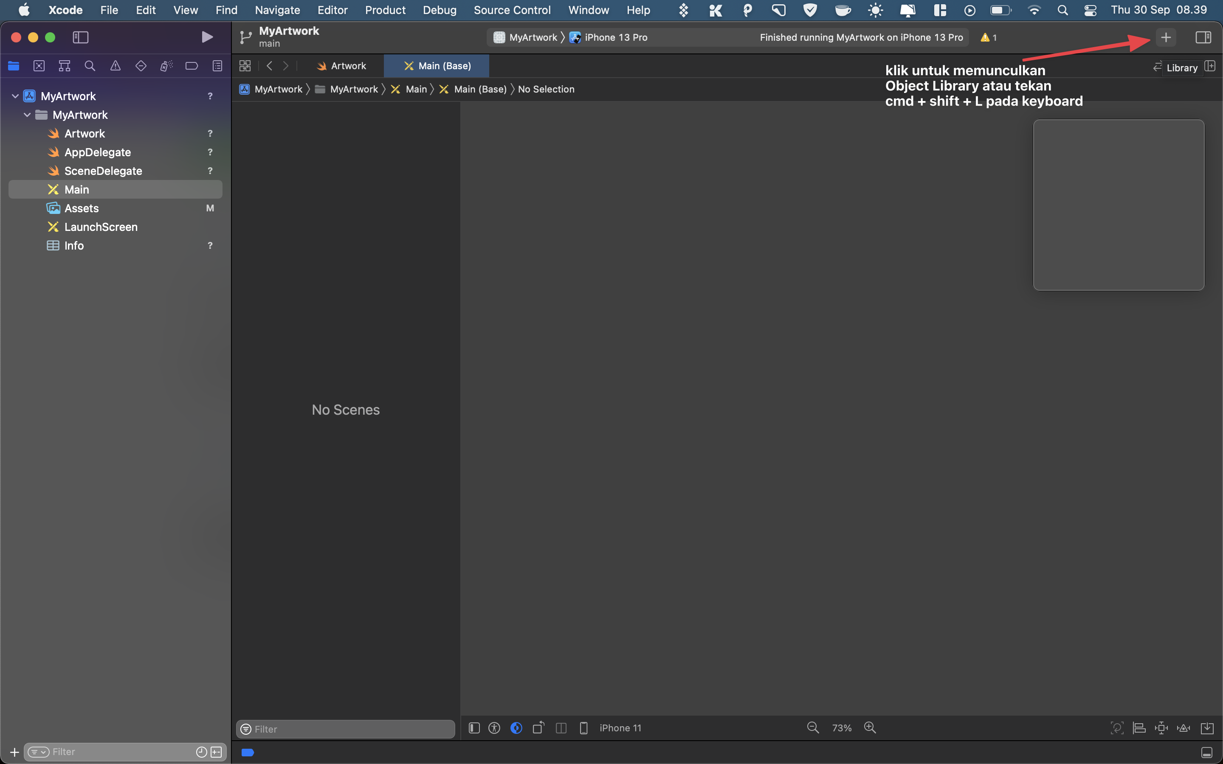Toggle document outline visibility
The image size is (1223, 764).
pos(474,727)
